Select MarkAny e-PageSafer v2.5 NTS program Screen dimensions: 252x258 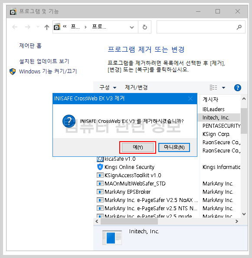(x=151, y=208)
